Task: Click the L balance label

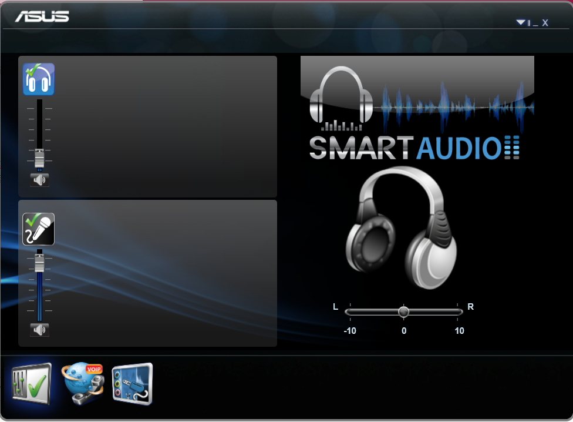Action: pyautogui.click(x=335, y=306)
